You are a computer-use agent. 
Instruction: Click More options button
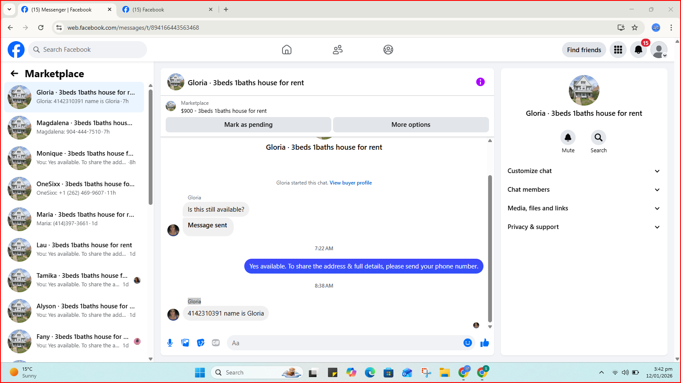(x=411, y=125)
